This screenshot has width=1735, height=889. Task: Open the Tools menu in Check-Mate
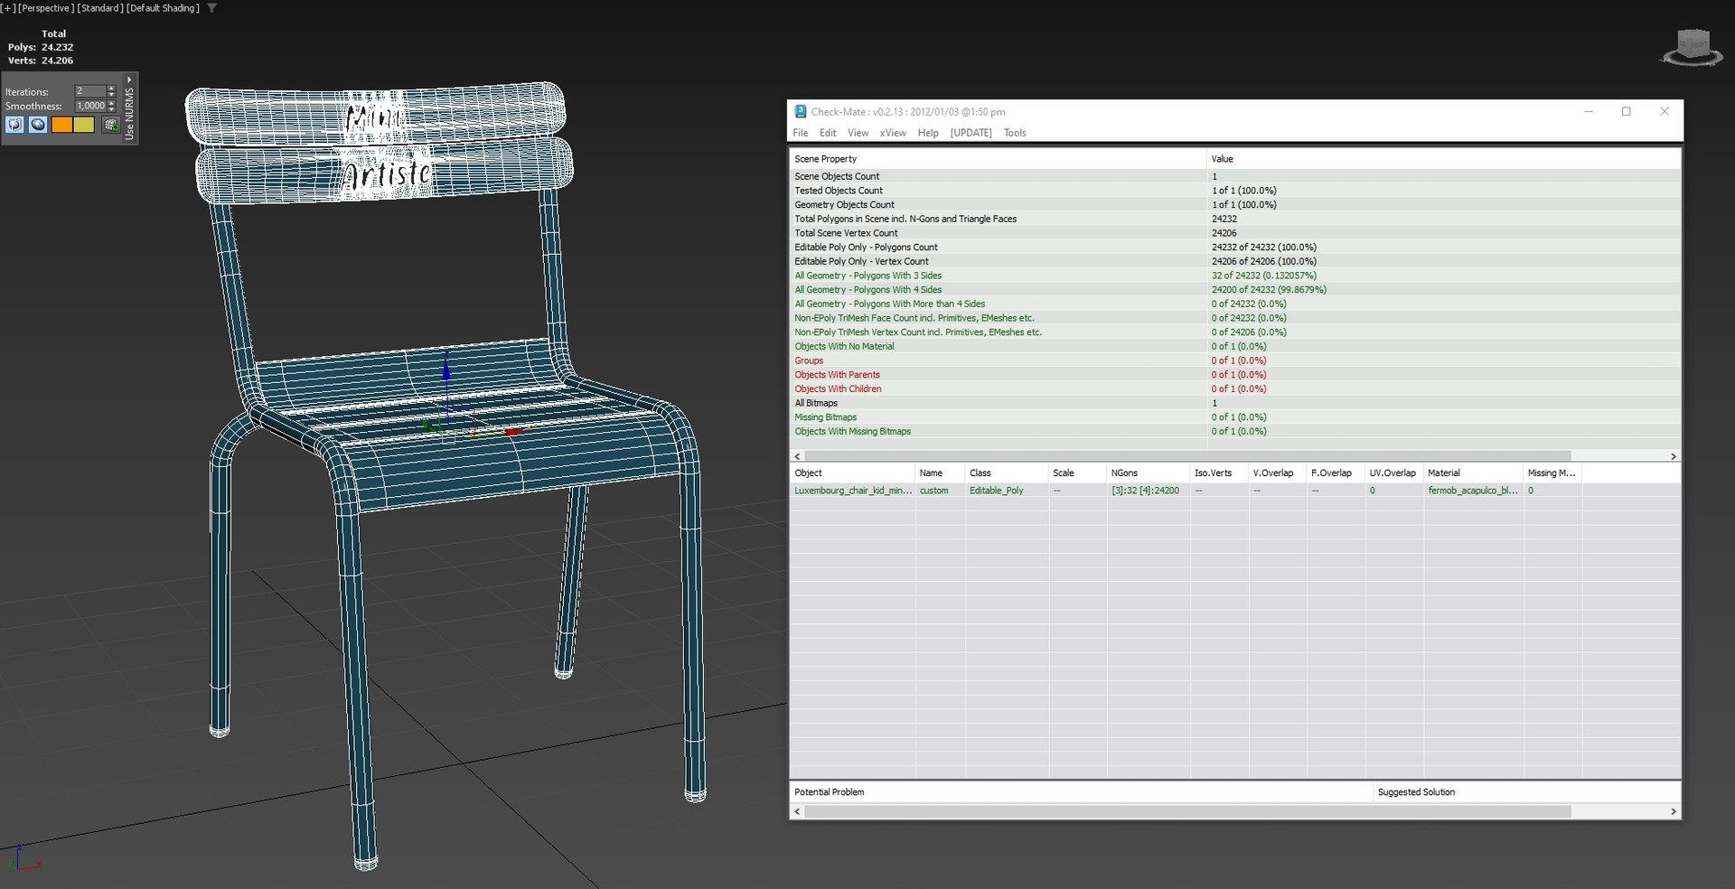click(1015, 133)
